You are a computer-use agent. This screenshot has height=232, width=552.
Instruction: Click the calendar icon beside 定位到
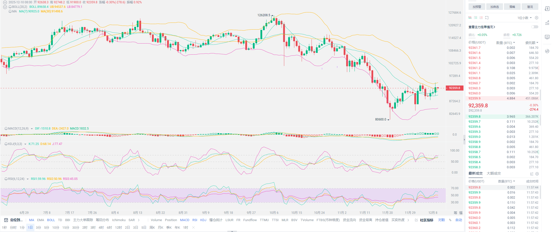(x=6, y=220)
